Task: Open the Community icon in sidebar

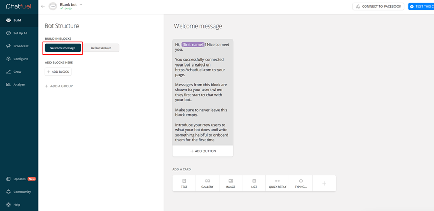Action: (8, 192)
